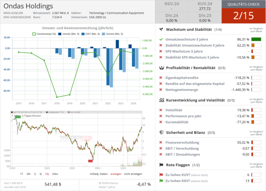
Task: Click 'anzeigen' for Volladj. Daten
Action: click(116, 174)
